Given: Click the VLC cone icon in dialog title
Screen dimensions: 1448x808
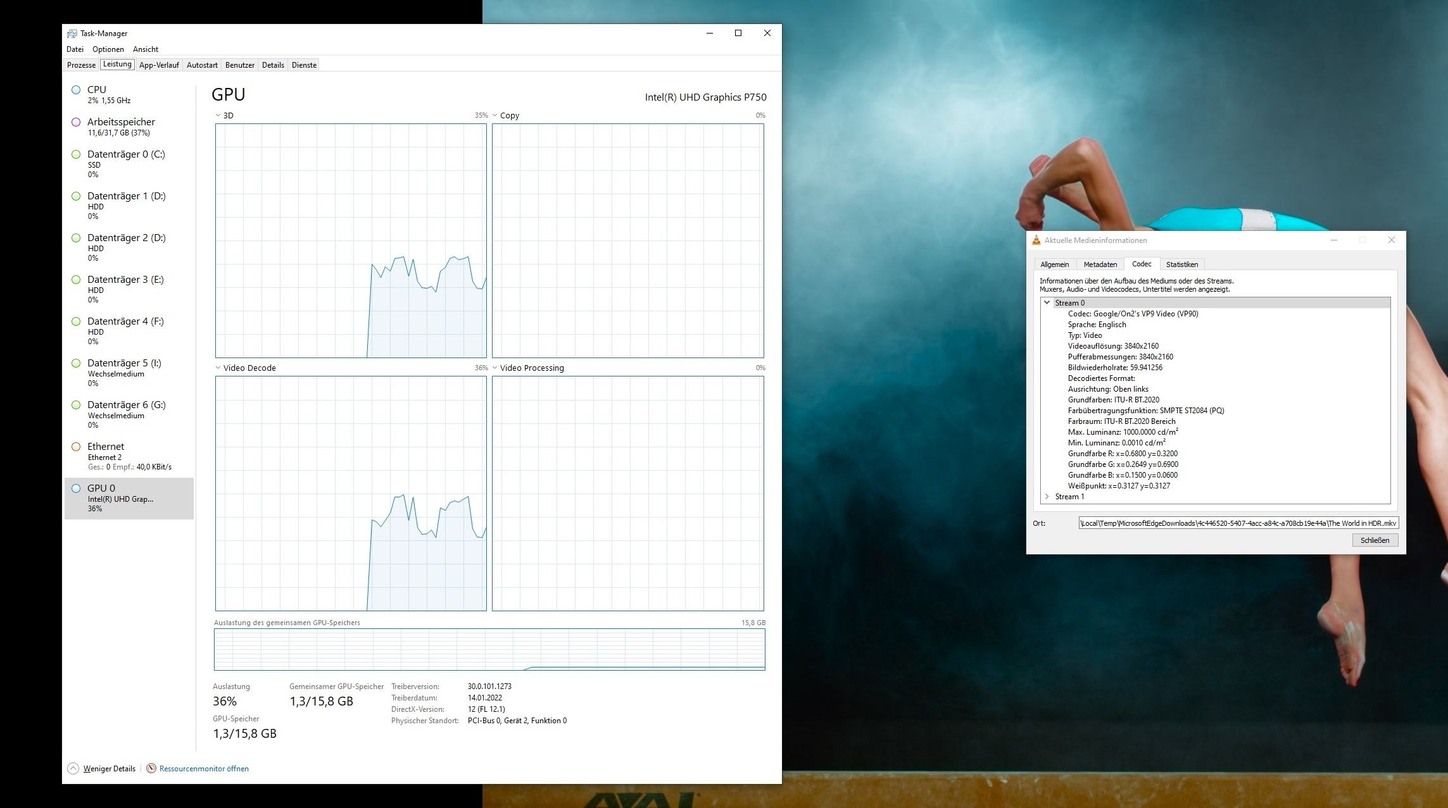Looking at the screenshot, I should click(x=1036, y=240).
